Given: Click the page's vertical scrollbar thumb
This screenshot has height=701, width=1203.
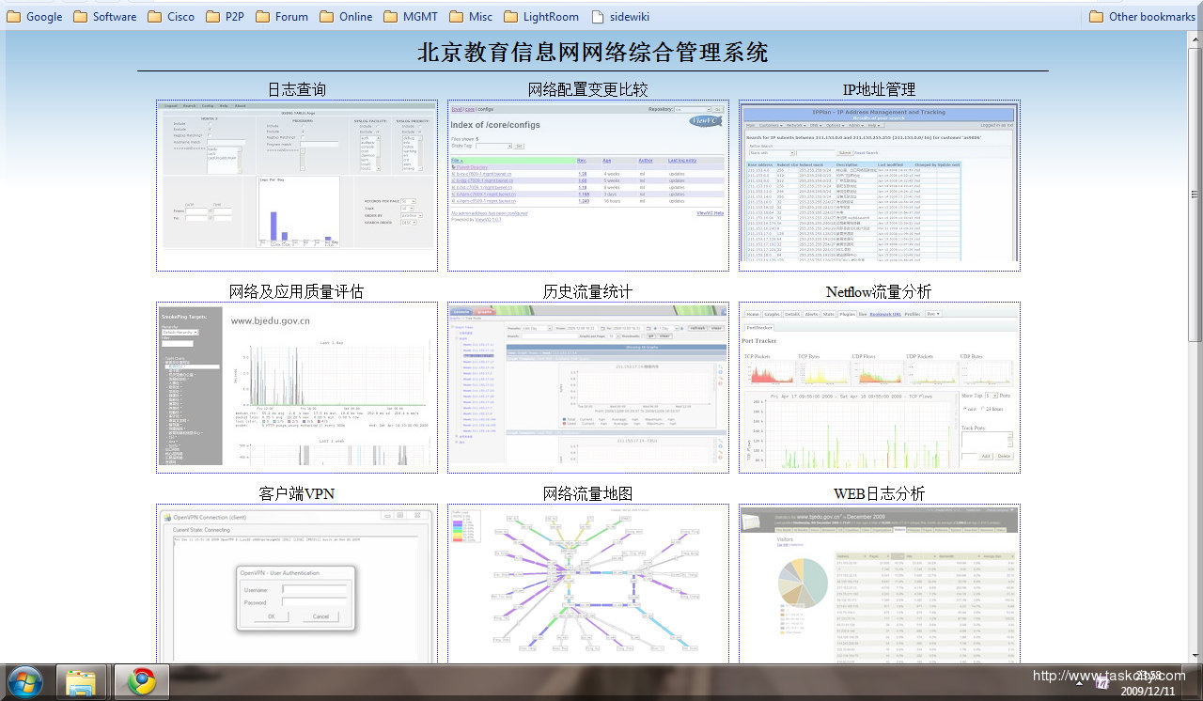Looking at the screenshot, I should [x=1195, y=193].
